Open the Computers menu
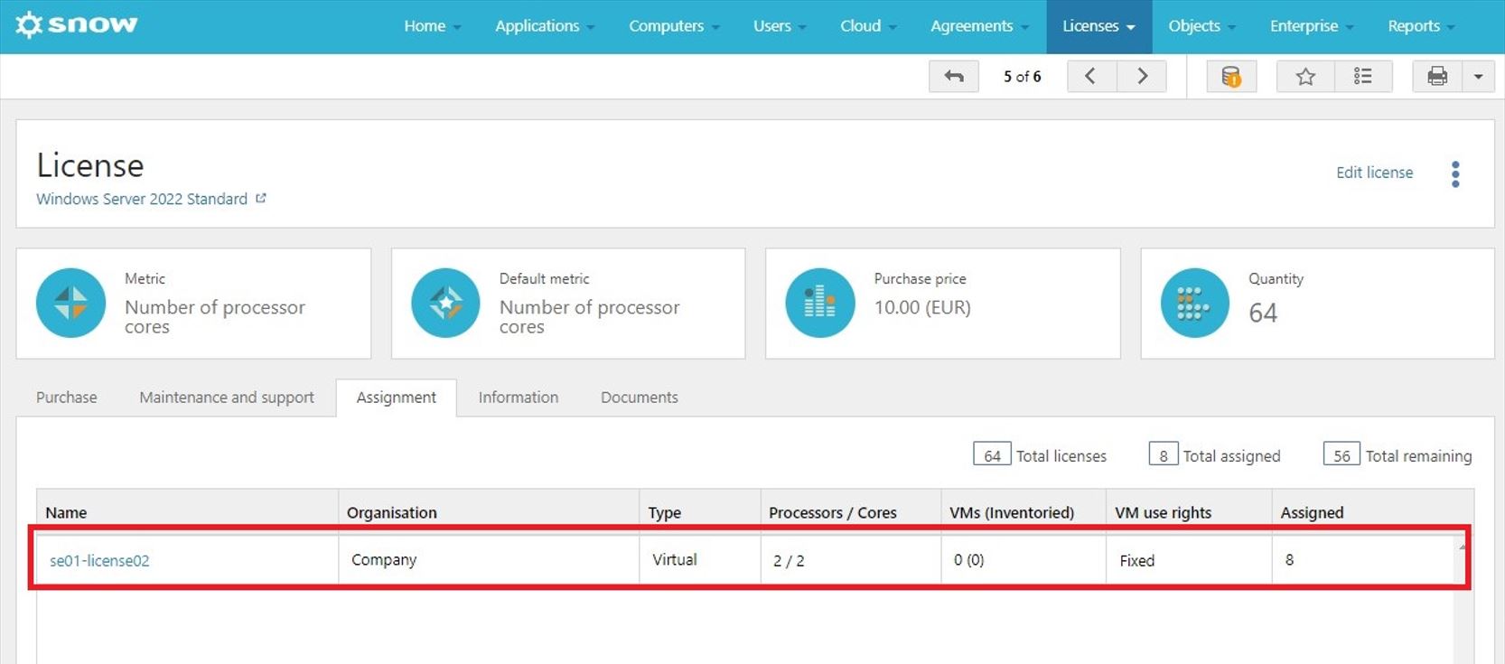This screenshot has width=1505, height=664. point(674,26)
